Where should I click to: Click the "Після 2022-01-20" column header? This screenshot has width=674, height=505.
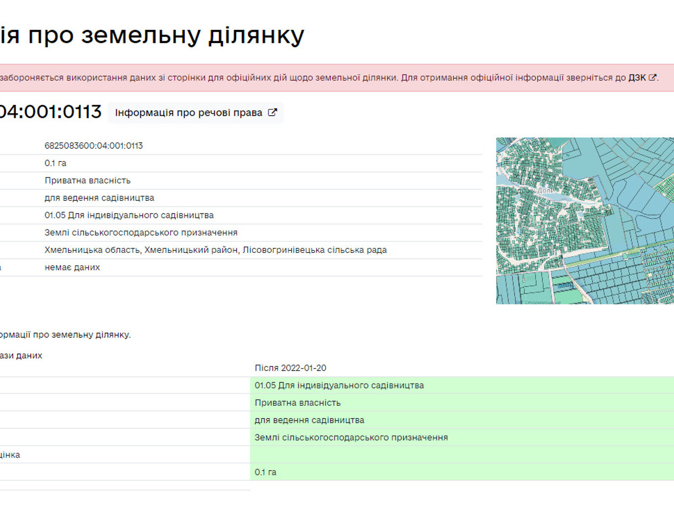(290, 368)
